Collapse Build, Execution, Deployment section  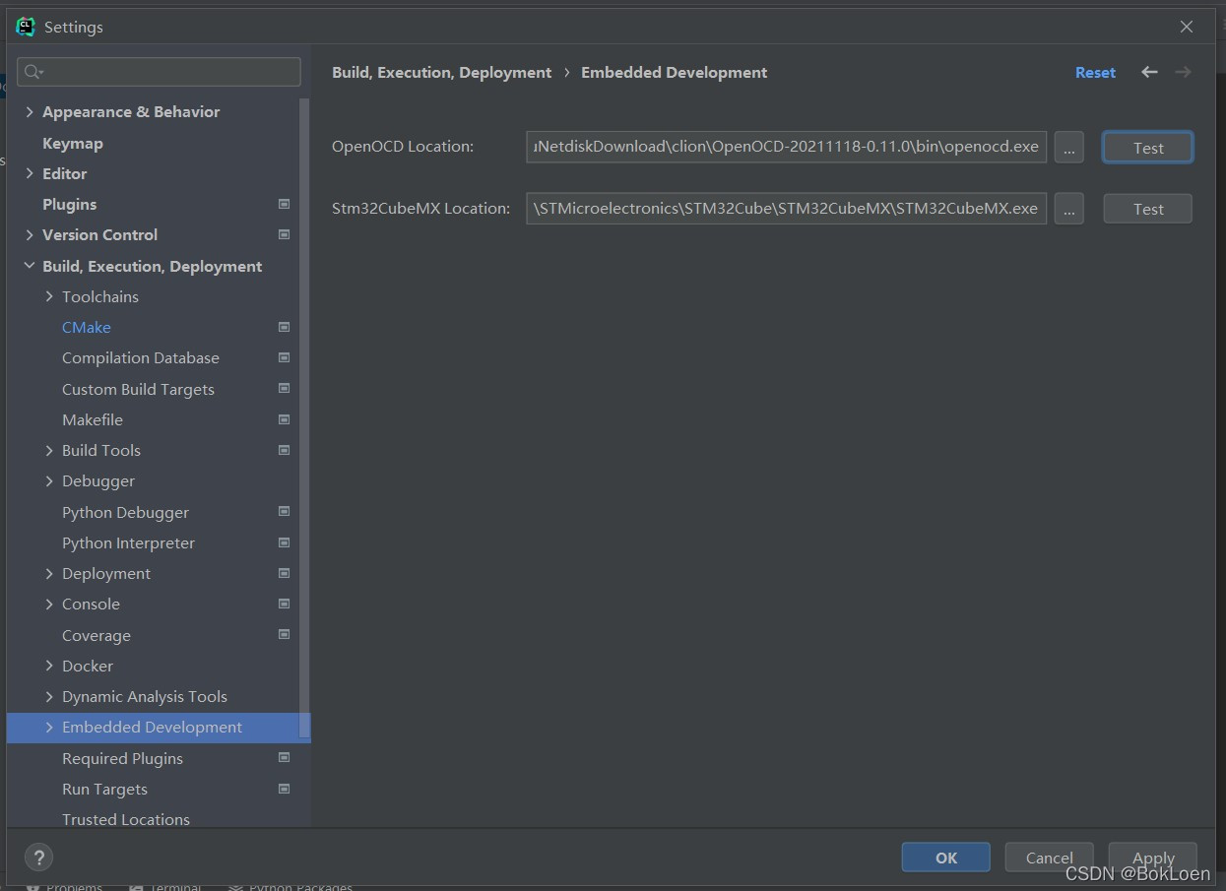[x=29, y=266]
